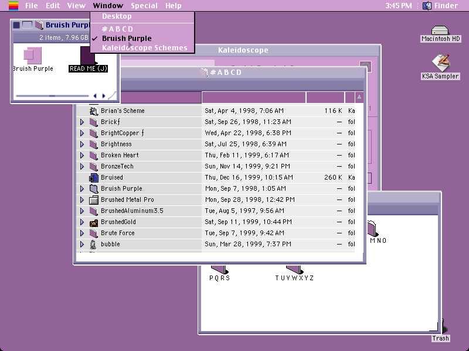The image size is (469, 351).
Task: Open the Macintosh HD drive icon
Action: (440, 31)
